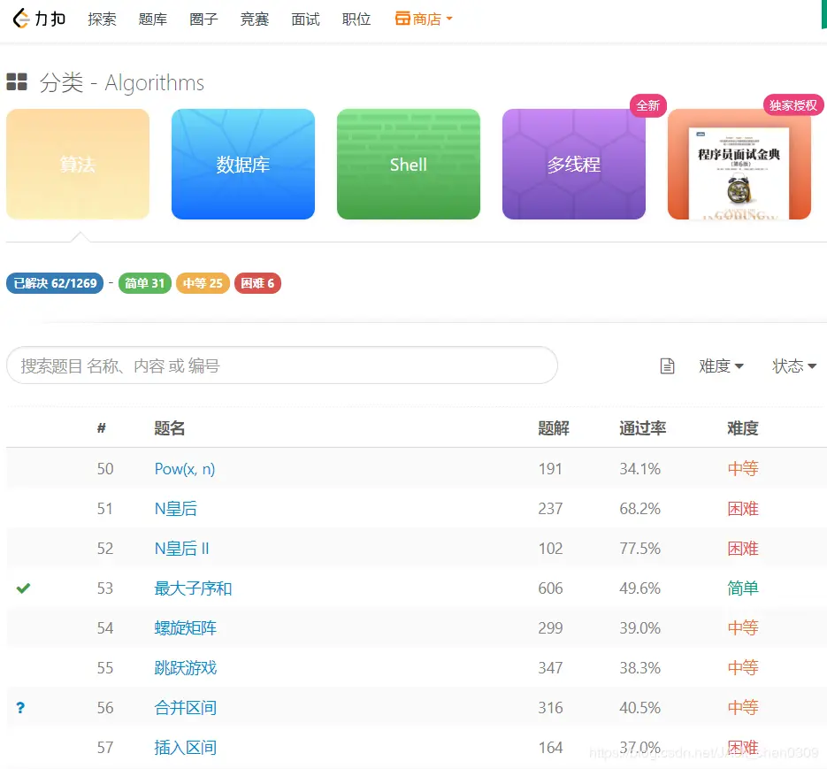The width and height of the screenshot is (827, 769).
Task: Open the 347 solutions for 跳跃游戏
Action: [550, 667]
